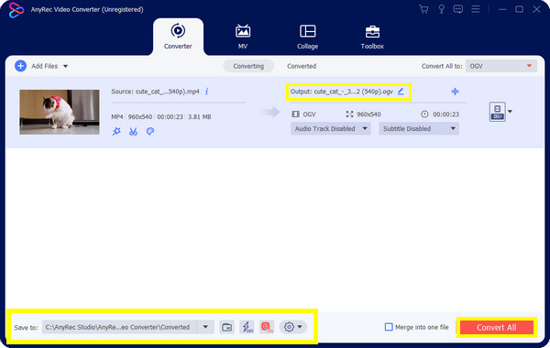Expand the Add Files dropdown arrow
Image resolution: width=550 pixels, height=348 pixels.
click(x=66, y=66)
